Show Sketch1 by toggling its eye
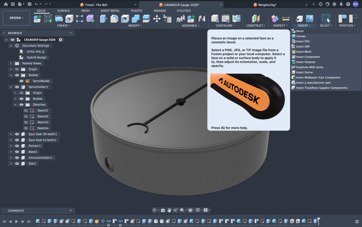The image size is (362, 227). 26,111
